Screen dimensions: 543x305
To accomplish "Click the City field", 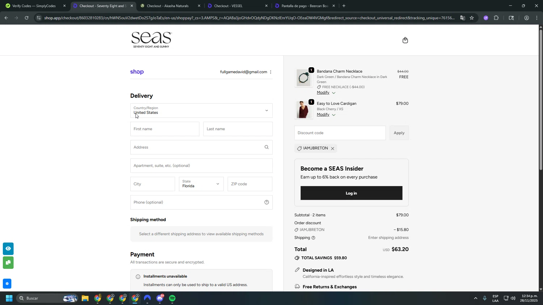I will [x=152, y=184].
